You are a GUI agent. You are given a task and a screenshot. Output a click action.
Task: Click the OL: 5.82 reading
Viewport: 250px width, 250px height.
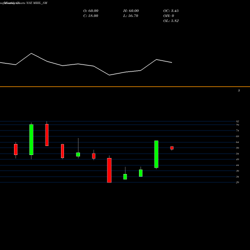point(171,21)
